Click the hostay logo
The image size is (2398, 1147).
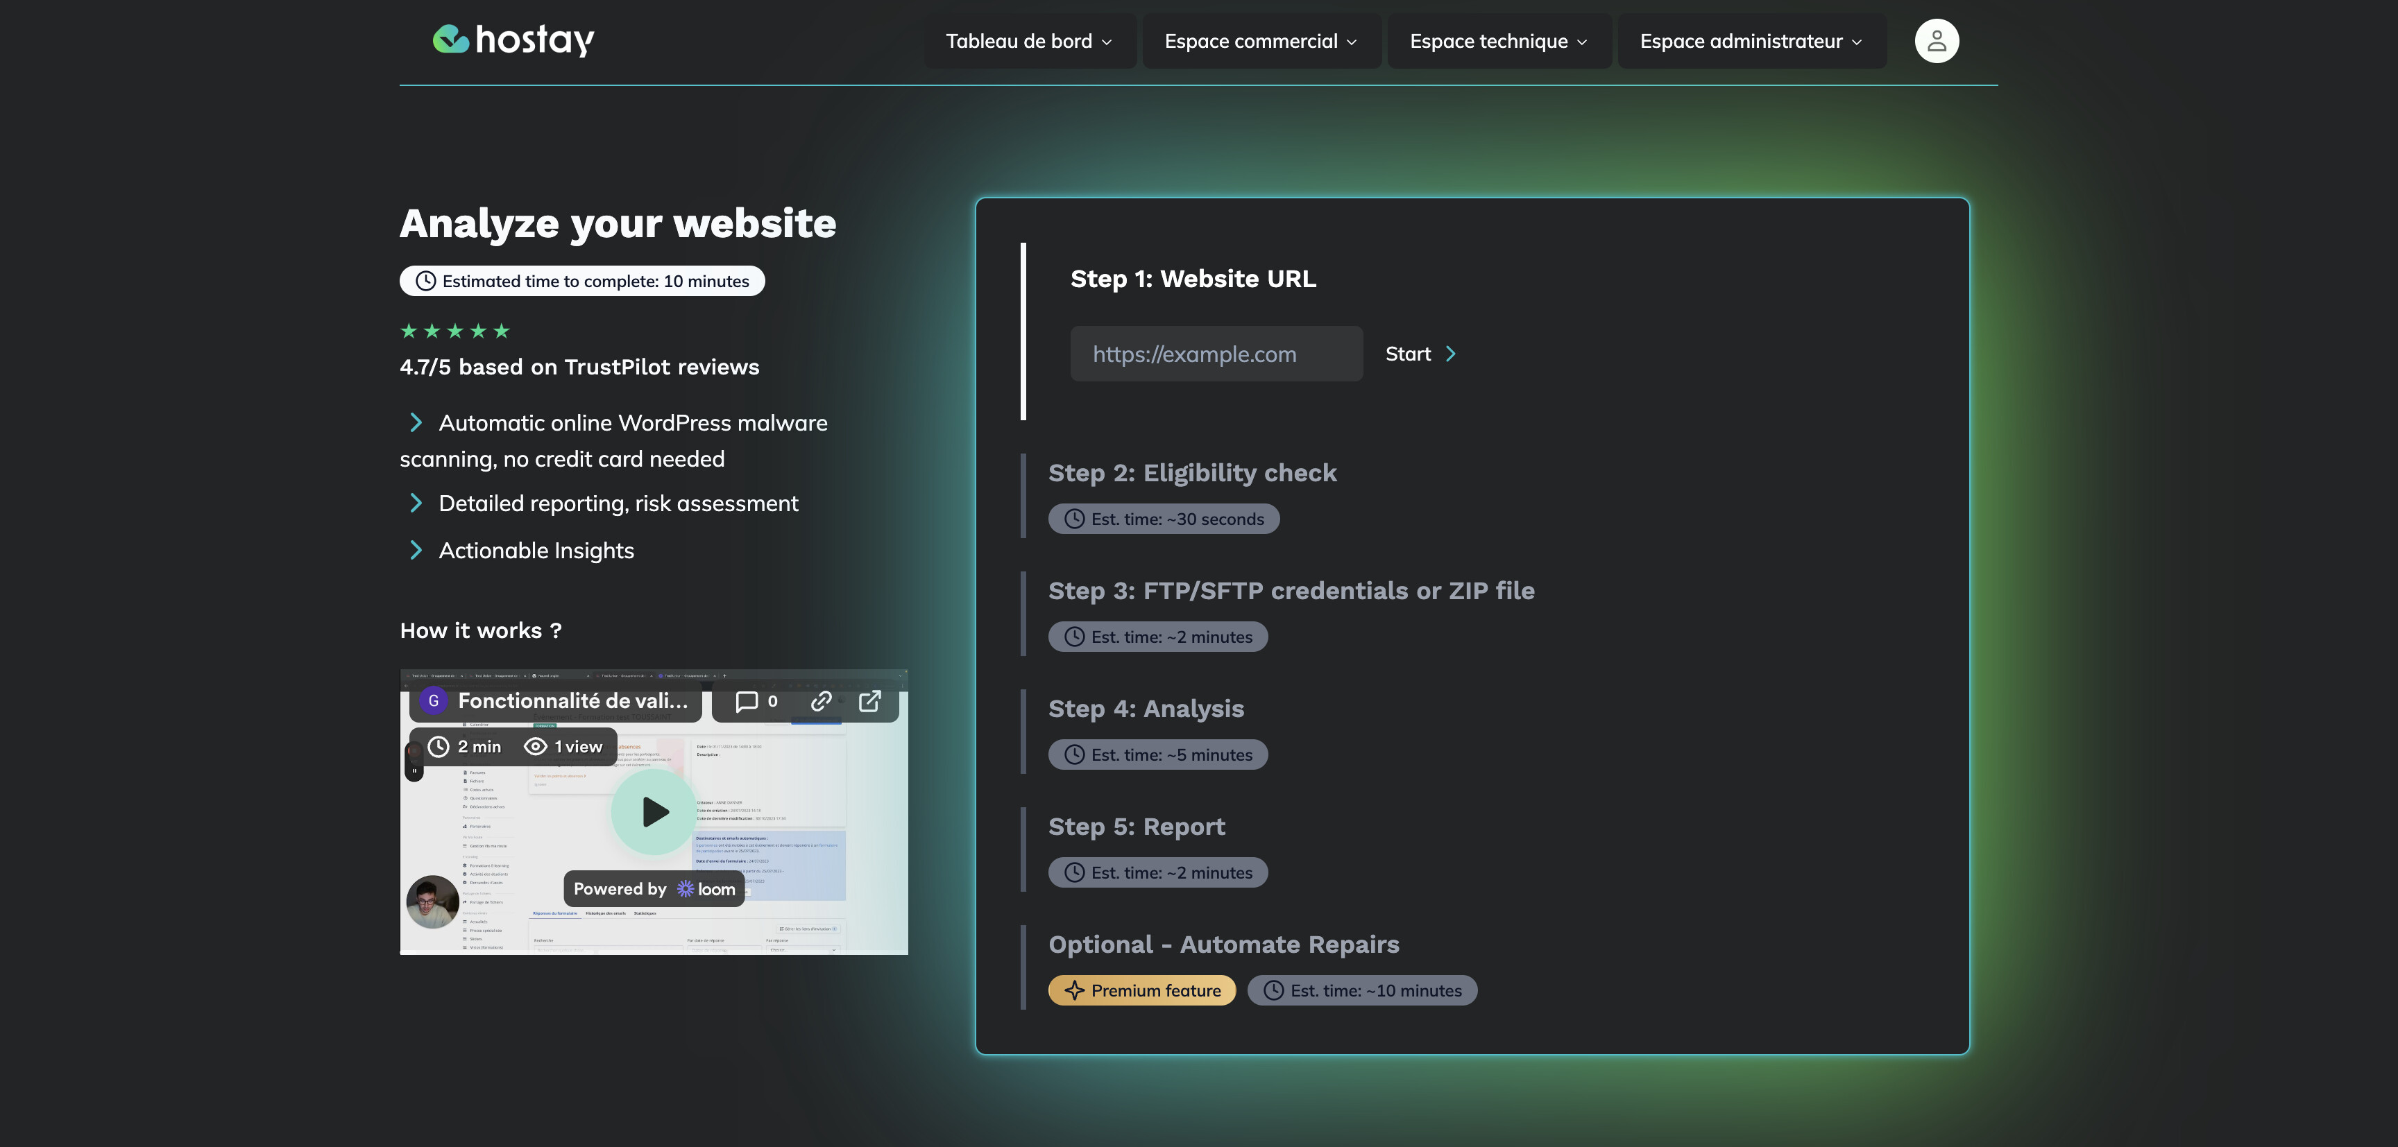point(513,40)
